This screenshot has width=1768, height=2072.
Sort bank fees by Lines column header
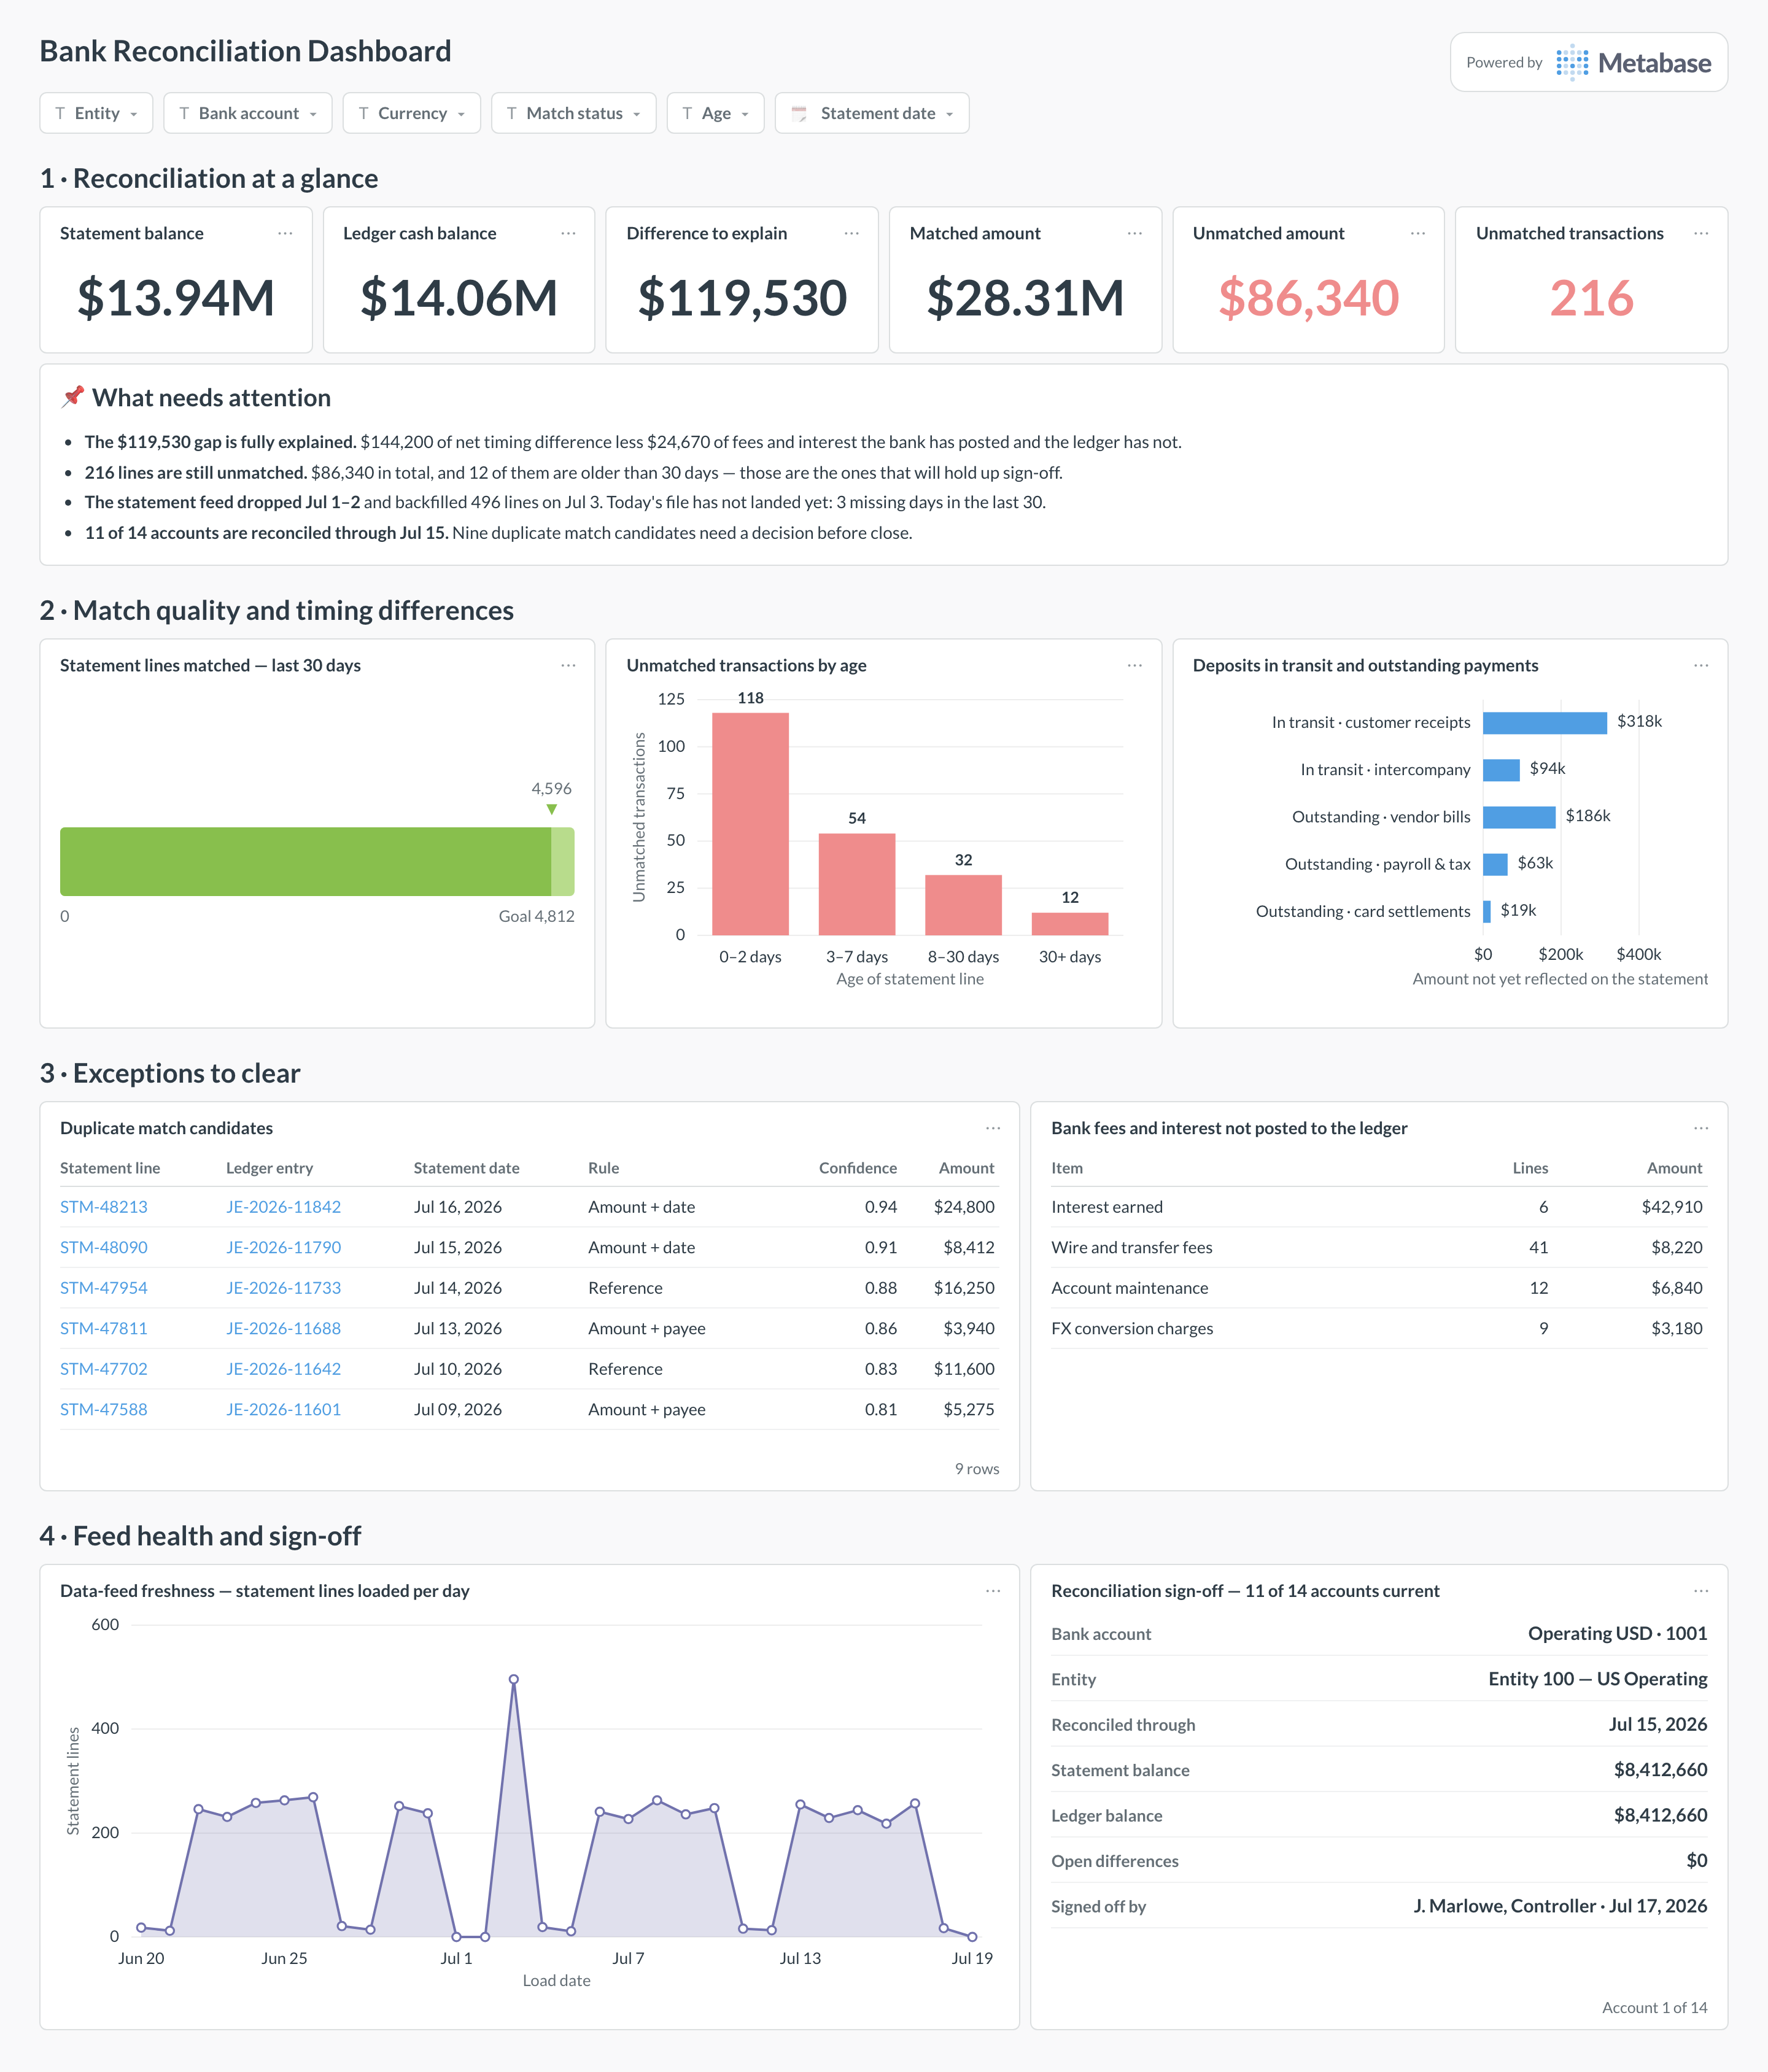(x=1530, y=1168)
